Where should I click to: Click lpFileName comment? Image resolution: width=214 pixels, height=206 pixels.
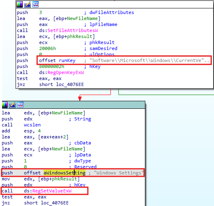tap(103, 24)
